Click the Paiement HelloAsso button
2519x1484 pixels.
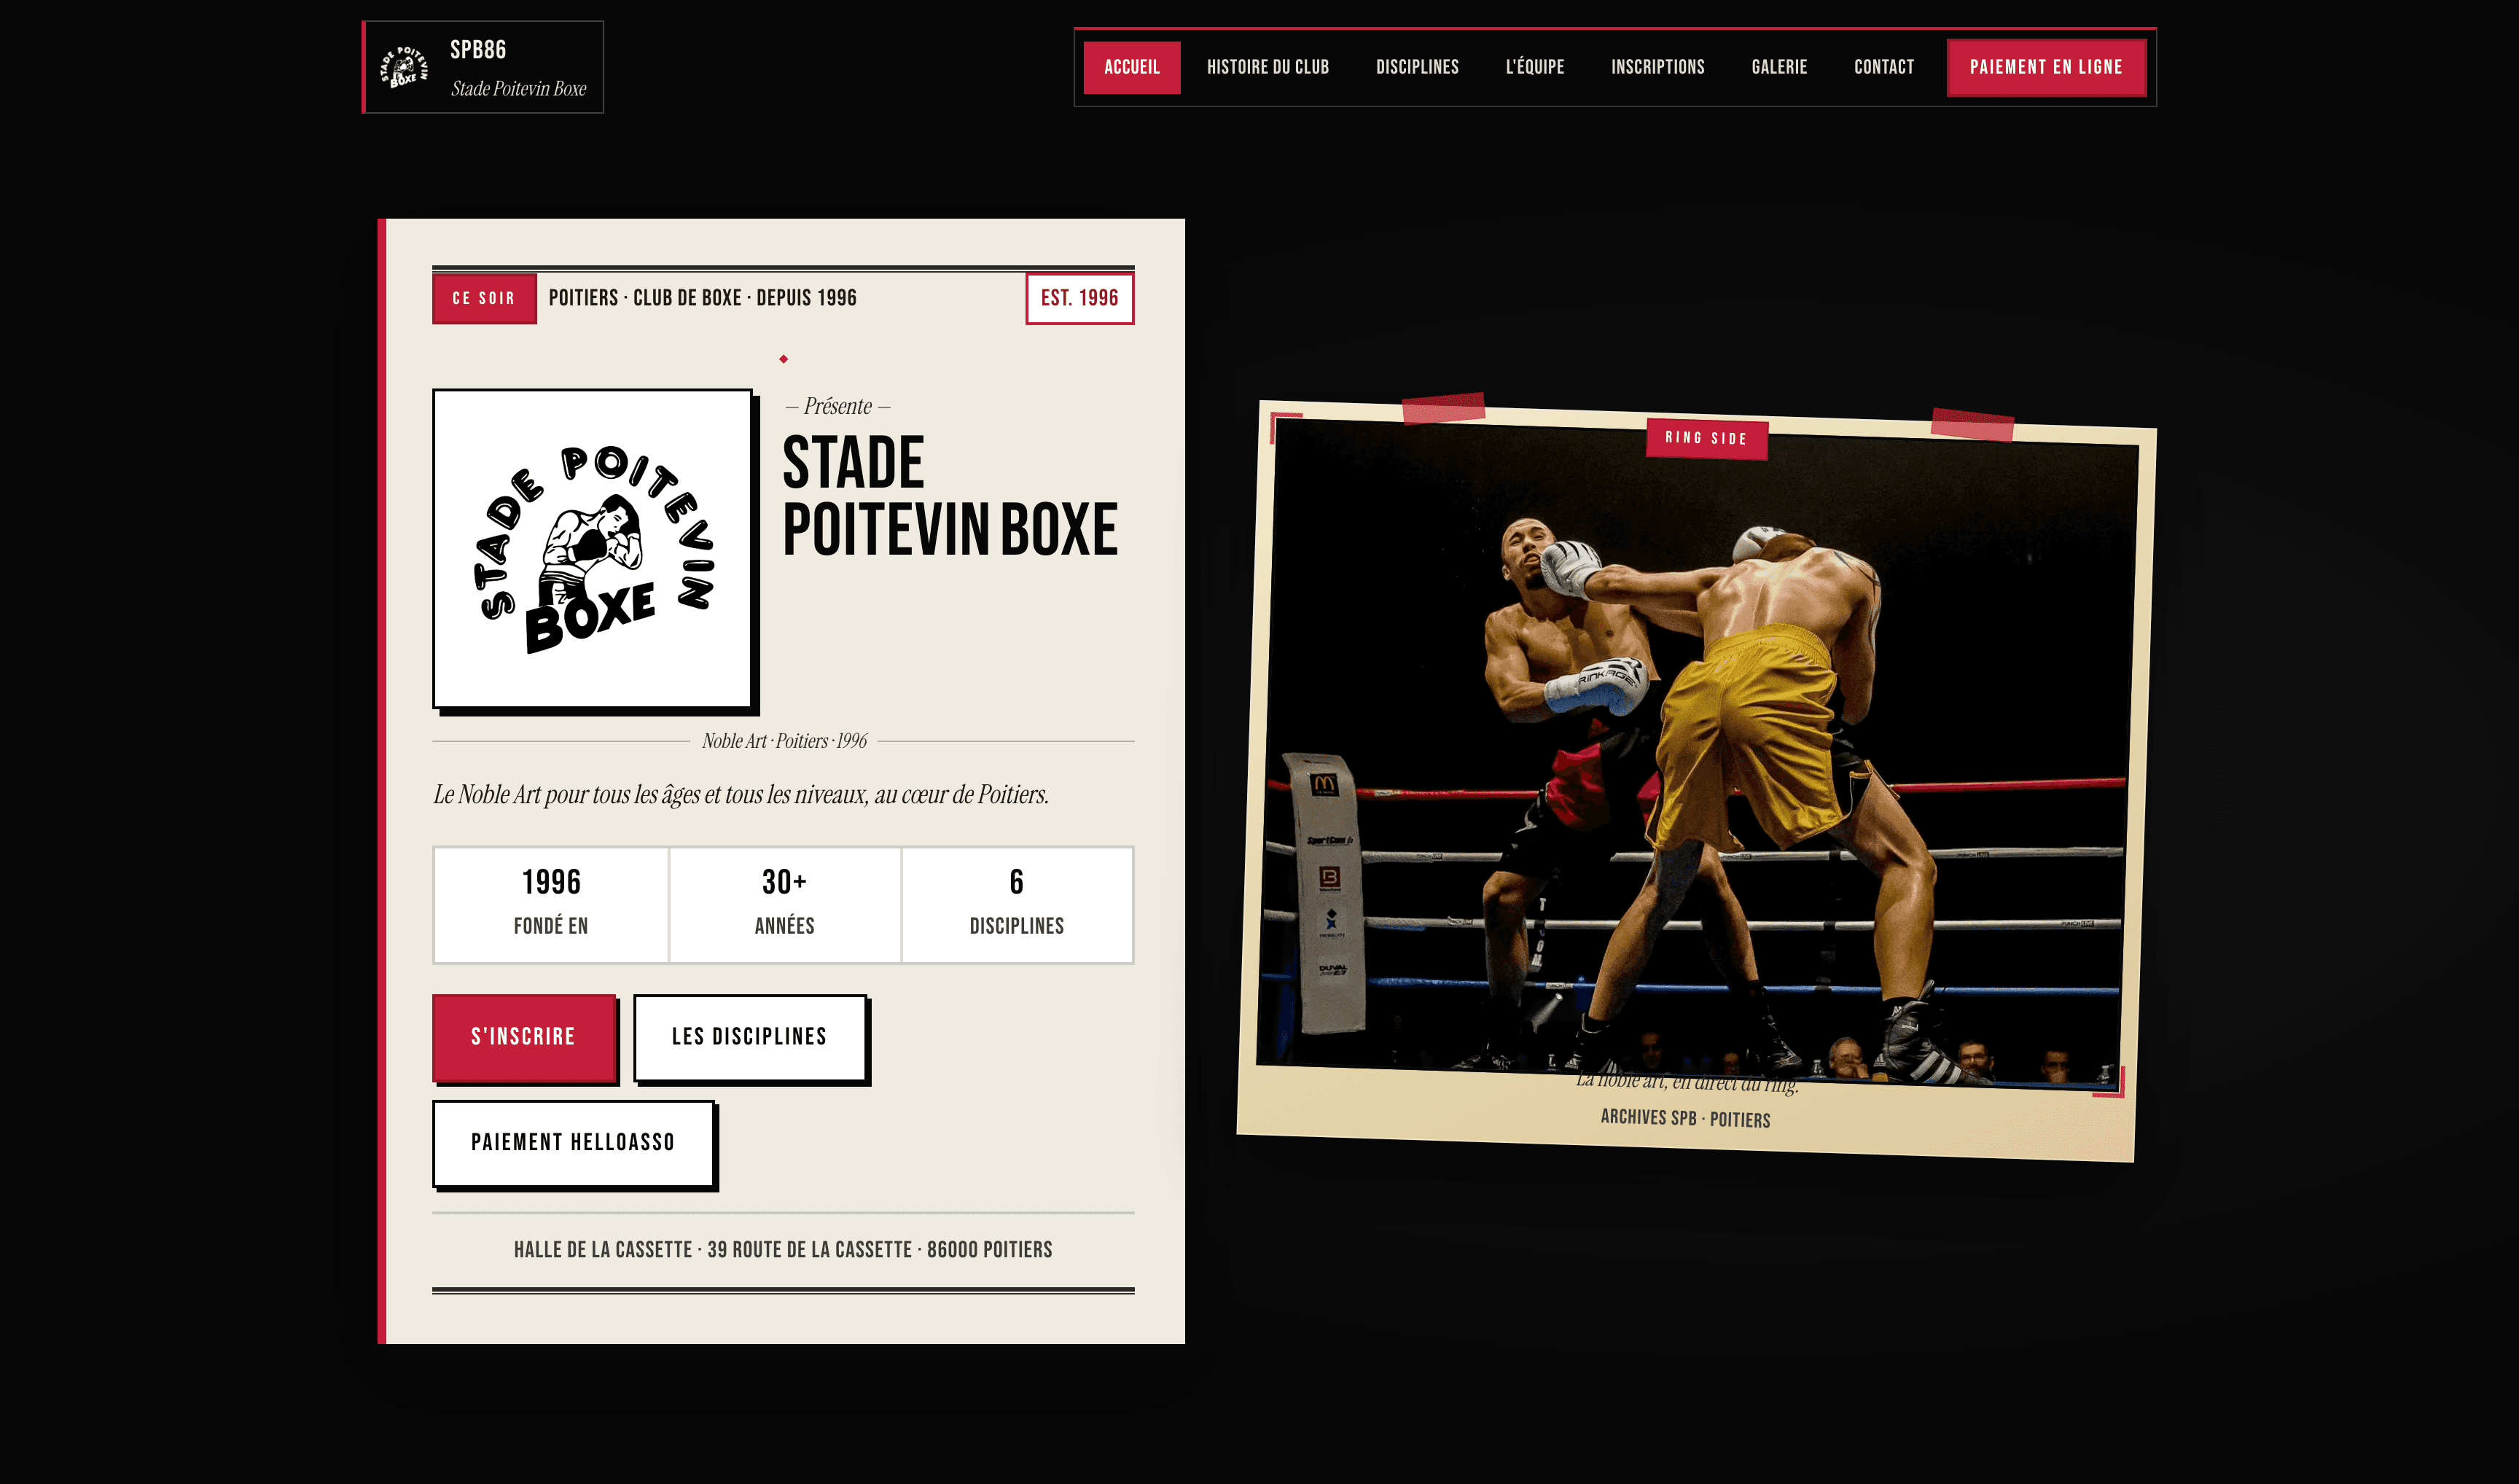[573, 1143]
